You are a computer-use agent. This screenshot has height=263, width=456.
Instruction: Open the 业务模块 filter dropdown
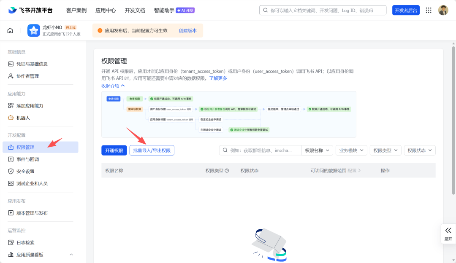[x=351, y=150]
